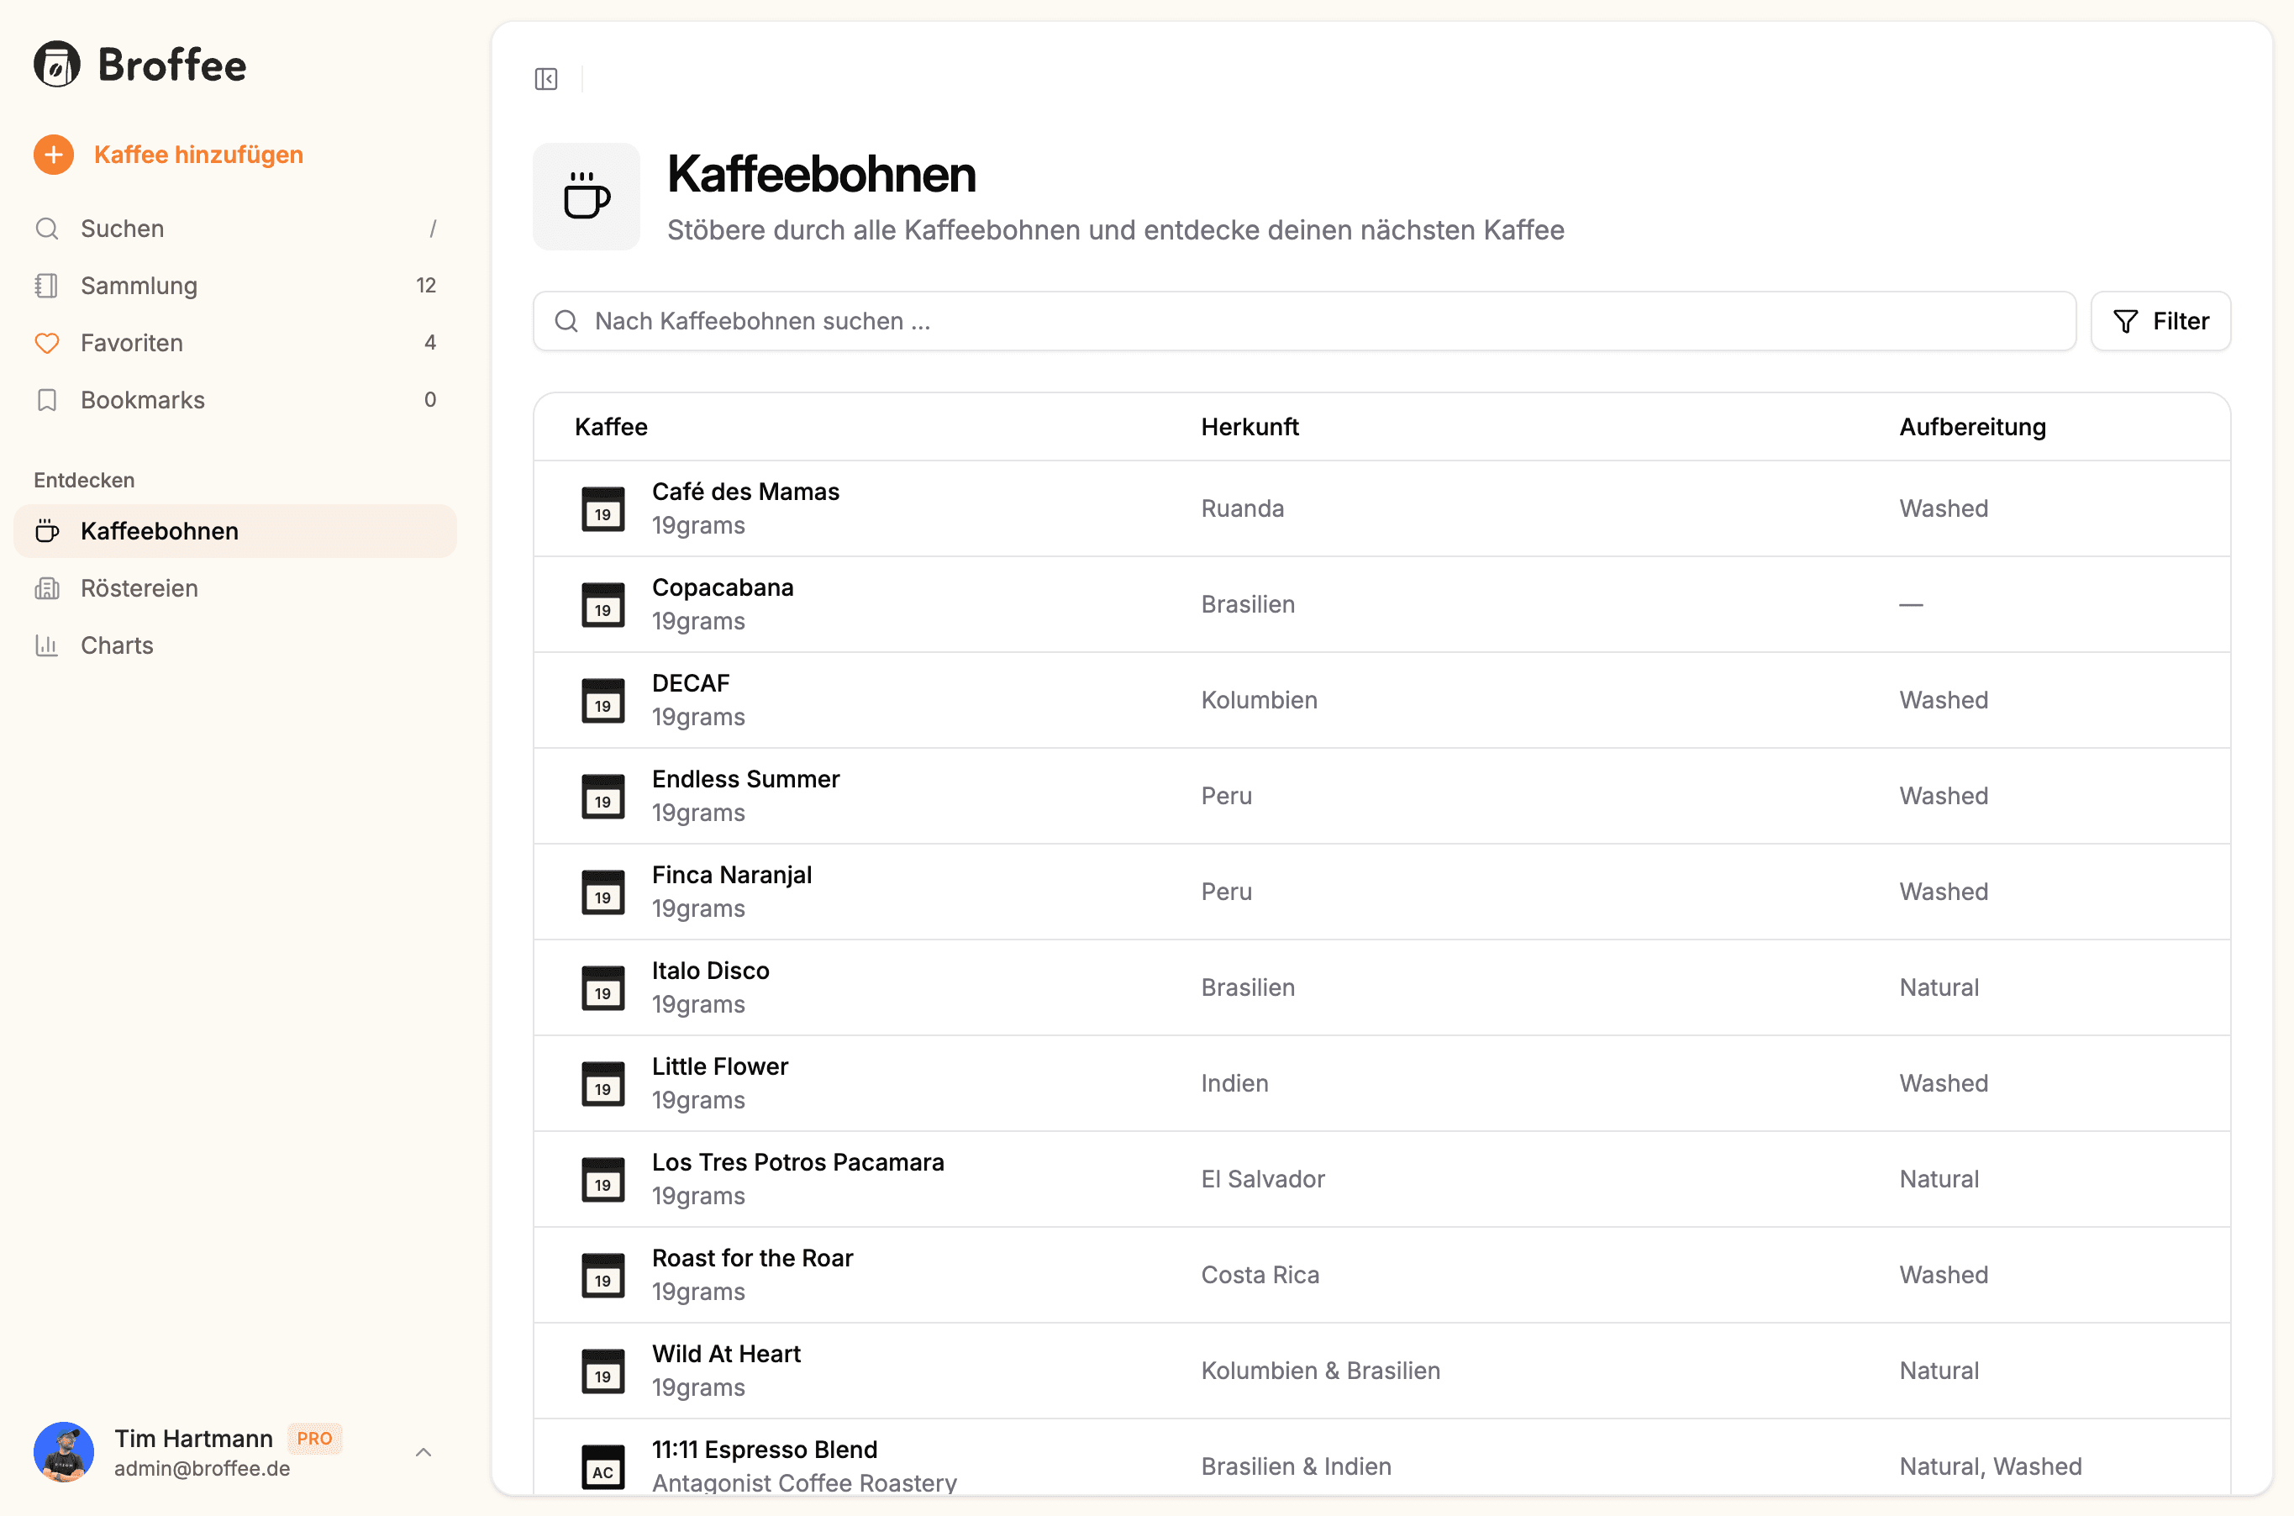Click the Sammlung count 12
This screenshot has height=1516, width=2294.
coord(426,287)
